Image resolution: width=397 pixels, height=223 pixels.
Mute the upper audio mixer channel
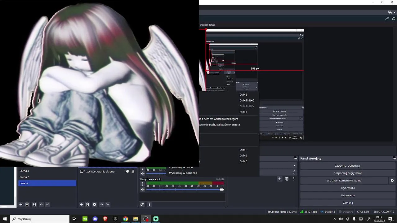(143, 173)
